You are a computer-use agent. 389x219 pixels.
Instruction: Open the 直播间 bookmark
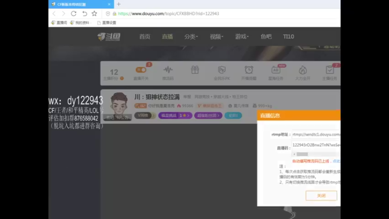click(59, 22)
